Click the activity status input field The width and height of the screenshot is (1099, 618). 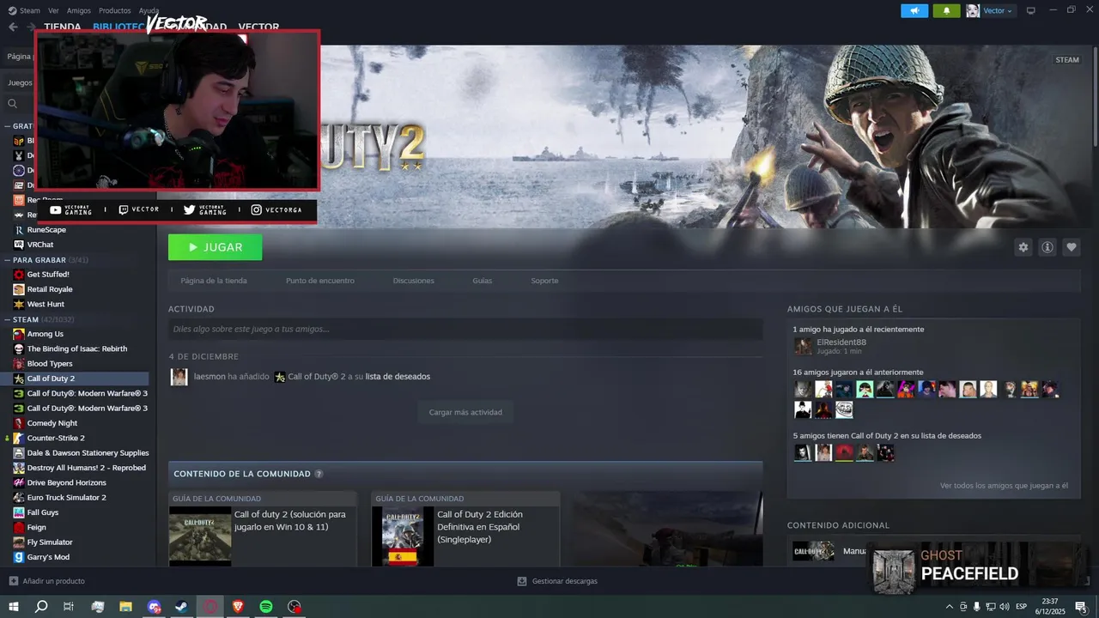(x=465, y=329)
